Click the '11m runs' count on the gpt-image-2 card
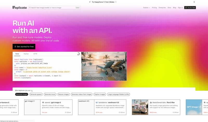The image size is (208, 122). (x=44, y=112)
